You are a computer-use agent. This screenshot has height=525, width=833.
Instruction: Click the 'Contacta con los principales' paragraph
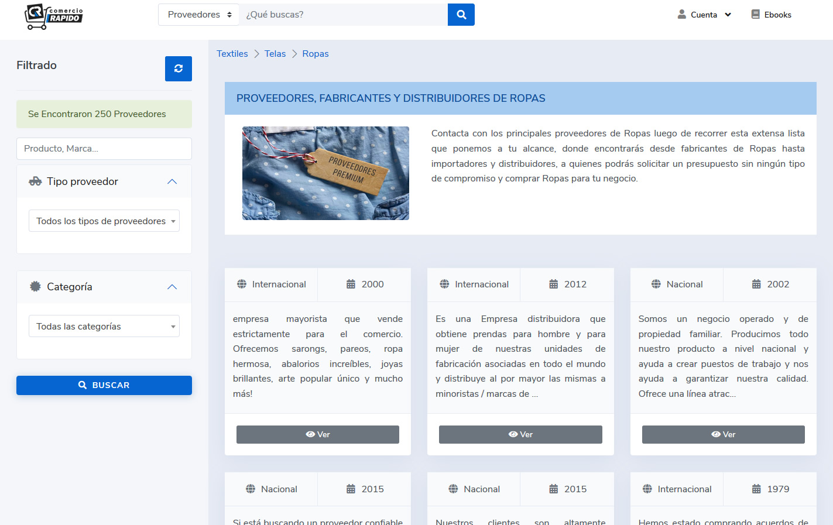tap(618, 156)
